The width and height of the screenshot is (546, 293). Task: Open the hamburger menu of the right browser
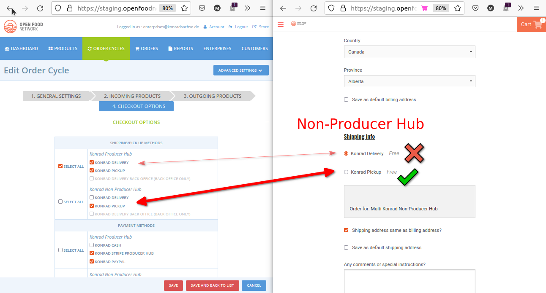(x=536, y=8)
